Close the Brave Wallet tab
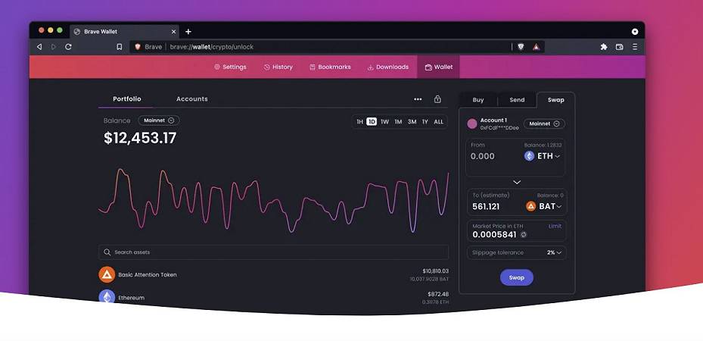Screen dimensions: 703x341 (x=173, y=31)
